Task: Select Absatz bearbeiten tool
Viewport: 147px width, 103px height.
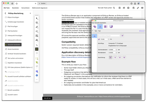Action: [12, 49]
